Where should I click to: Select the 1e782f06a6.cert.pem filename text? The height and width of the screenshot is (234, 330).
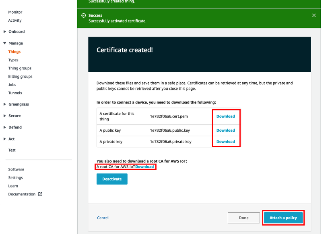(x=169, y=116)
